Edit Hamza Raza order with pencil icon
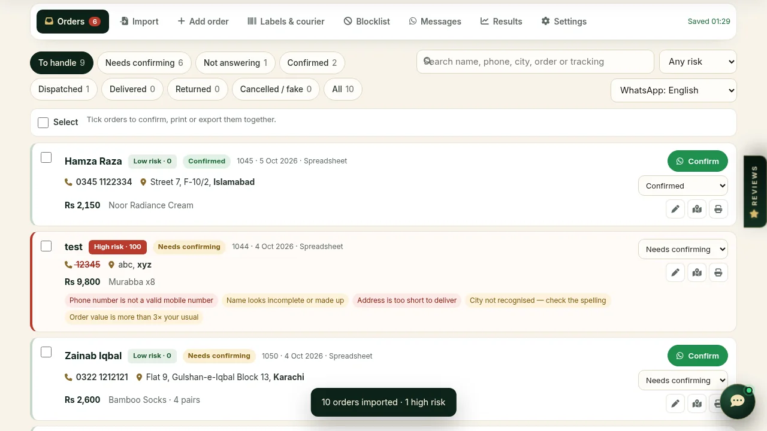Image resolution: width=767 pixels, height=431 pixels. tap(675, 209)
